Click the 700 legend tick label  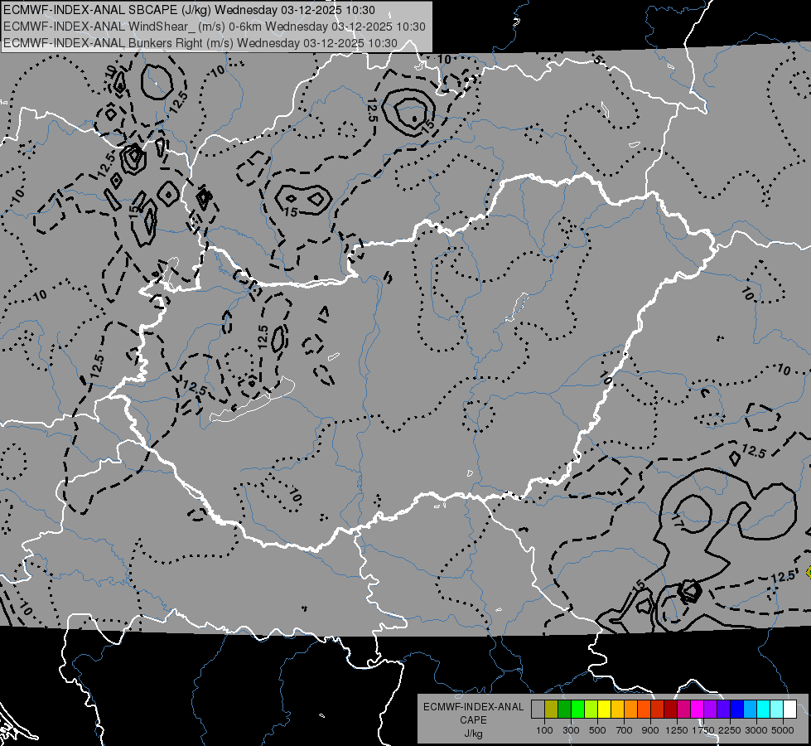(625, 730)
